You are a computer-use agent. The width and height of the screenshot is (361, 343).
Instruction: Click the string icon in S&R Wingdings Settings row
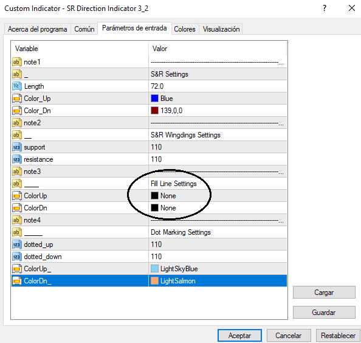(17, 135)
